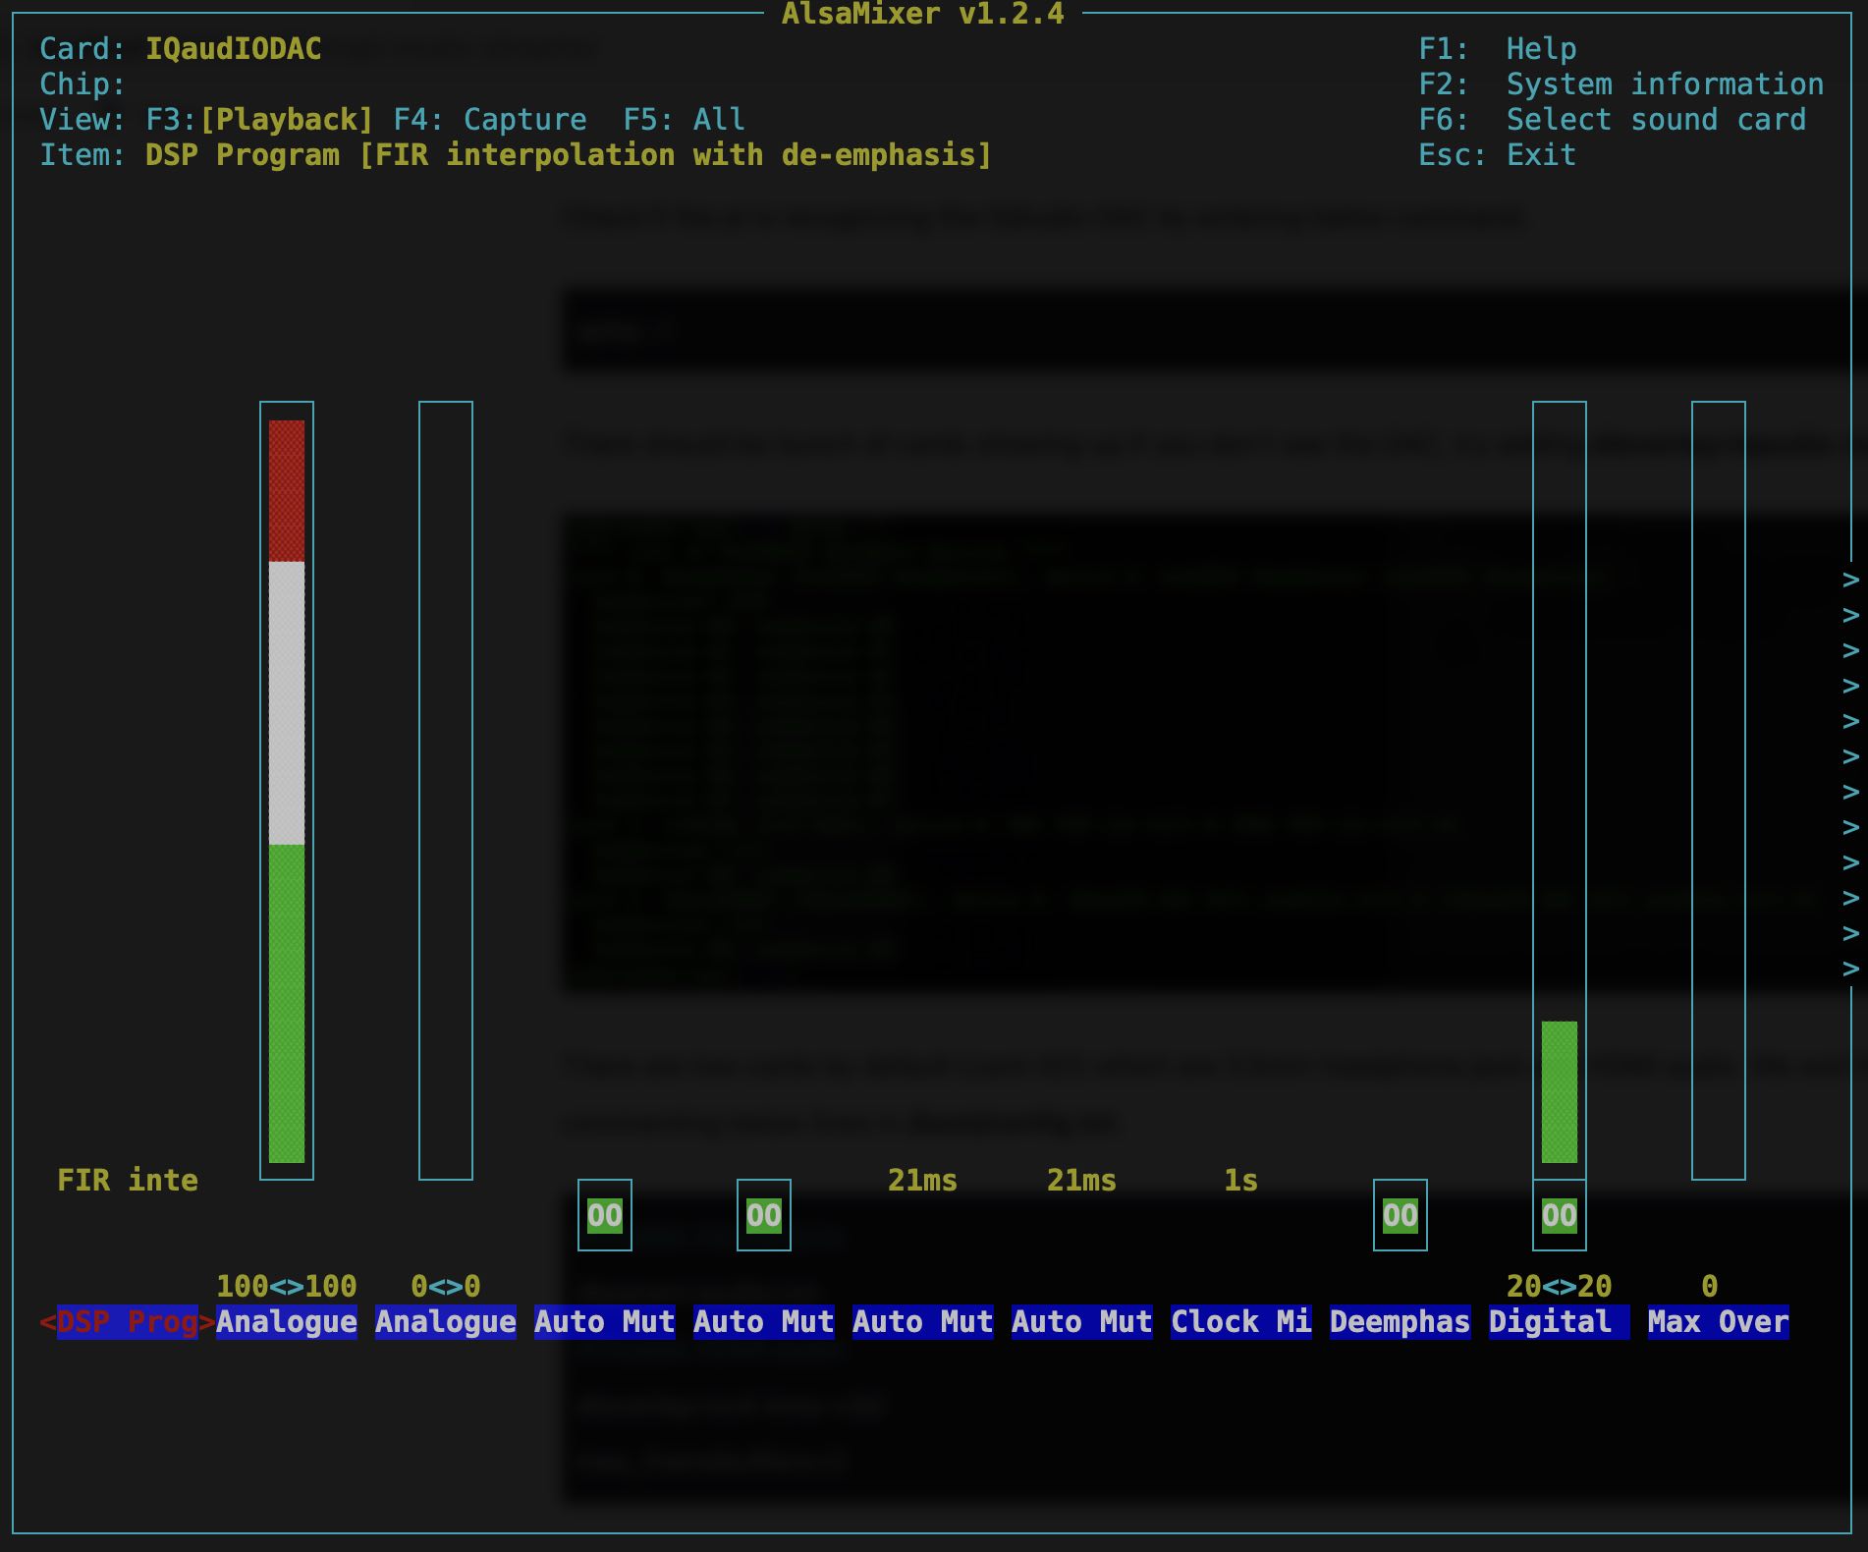Image resolution: width=1868 pixels, height=1552 pixels.
Task: Click the Digital volume bar at level 20
Action: point(1559,1090)
